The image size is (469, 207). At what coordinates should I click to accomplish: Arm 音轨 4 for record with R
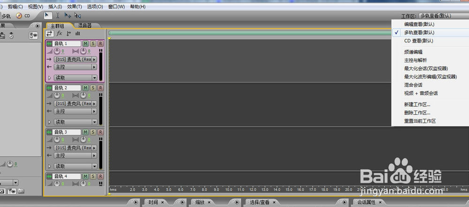coord(100,176)
